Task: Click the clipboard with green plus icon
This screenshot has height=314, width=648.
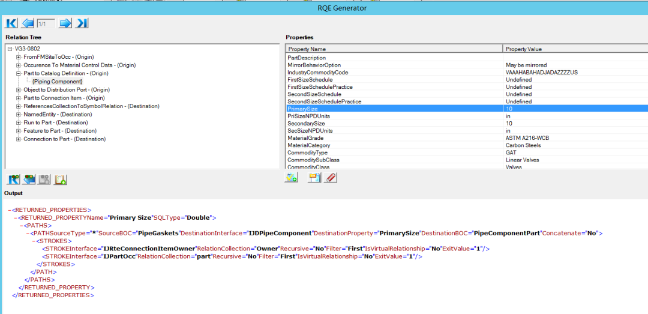Action: pyautogui.click(x=61, y=180)
